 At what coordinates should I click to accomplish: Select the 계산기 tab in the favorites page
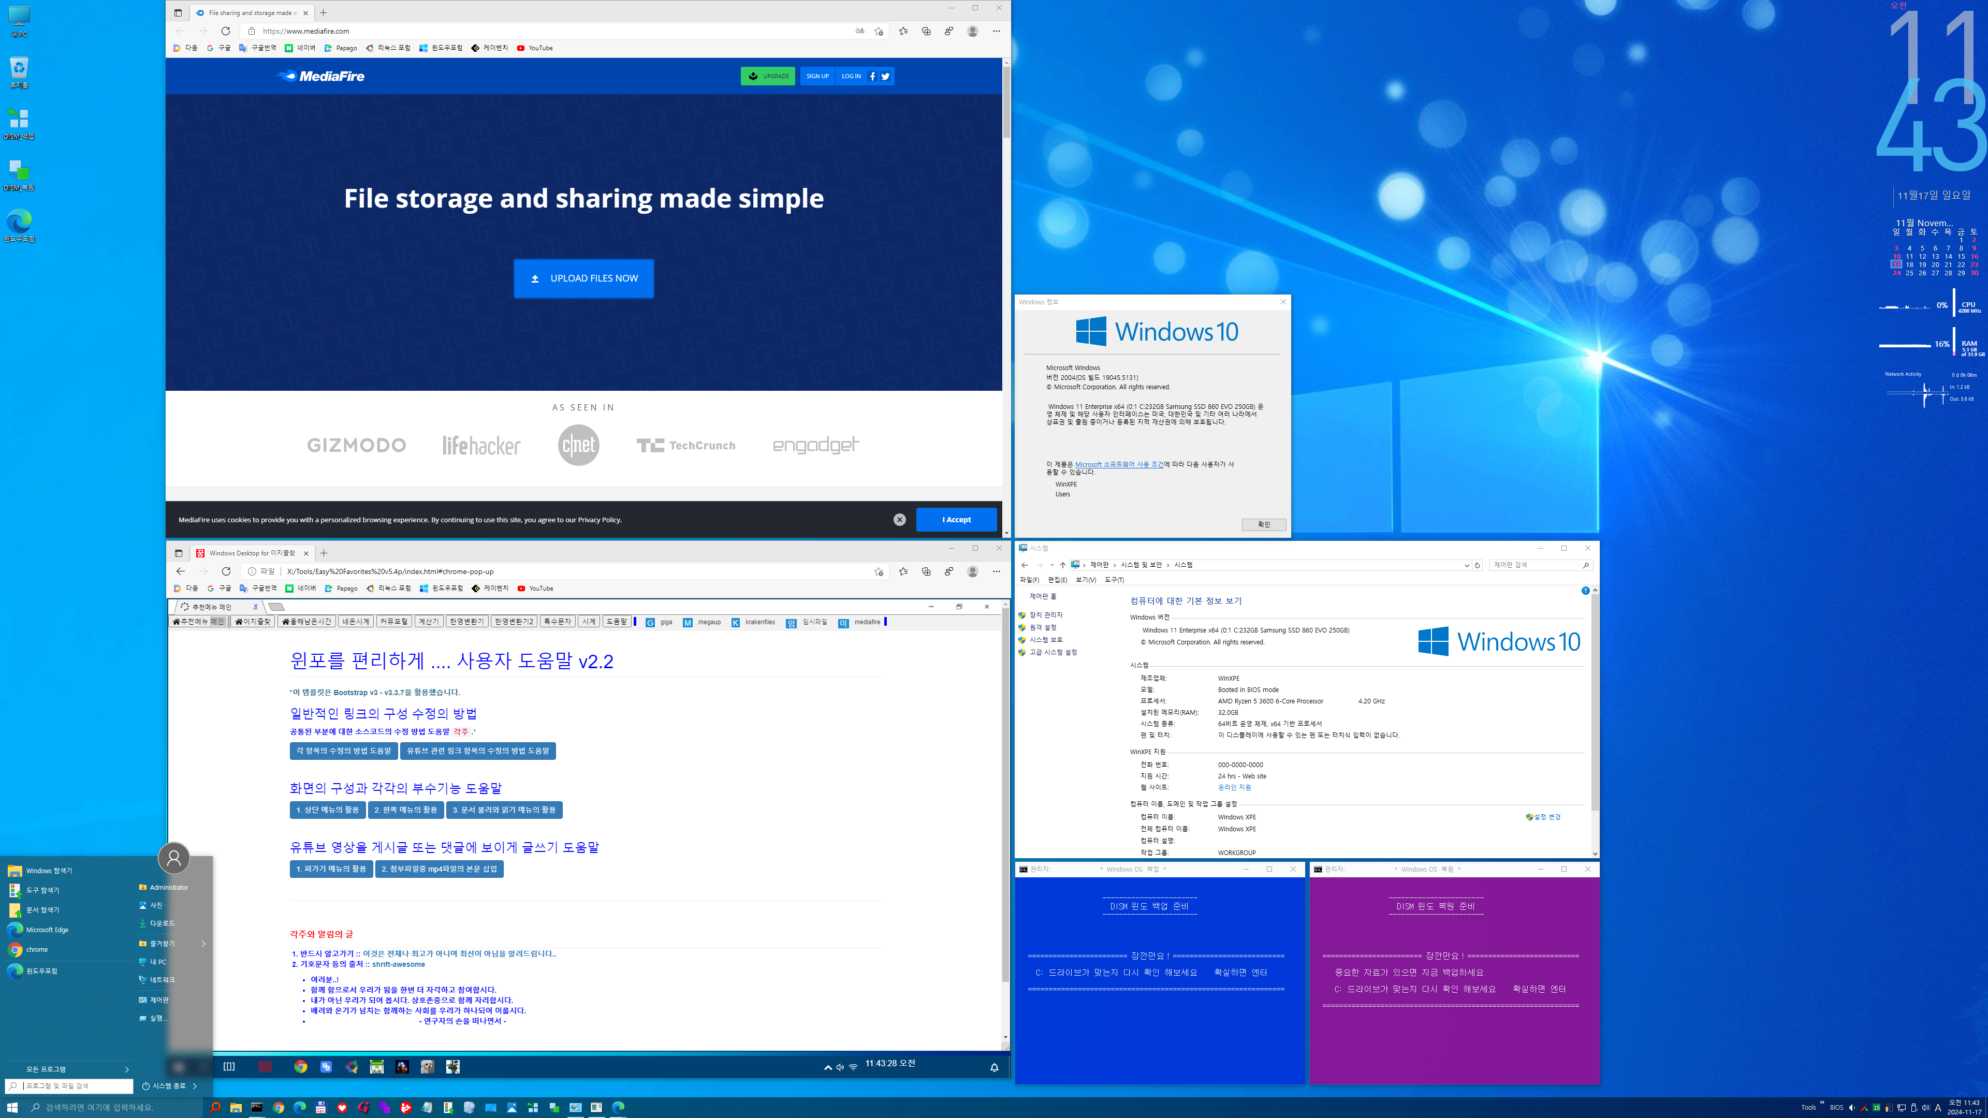tap(428, 621)
